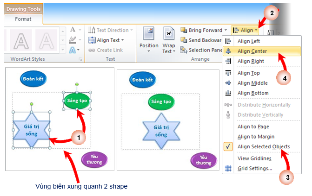Viewport: 312px width, 196px height.
Task: Expand the Align dropdown button
Action: 245,30
